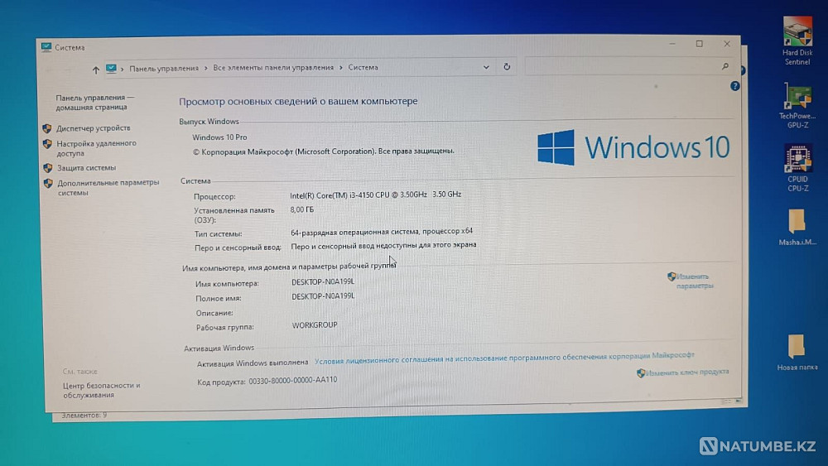Click processor value Intel Core i3-4150

(375, 195)
